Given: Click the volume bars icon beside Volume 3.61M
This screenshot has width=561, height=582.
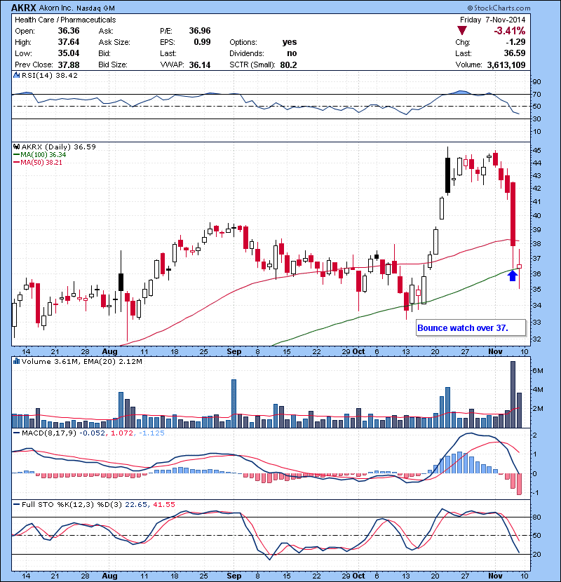Looking at the screenshot, I should coord(16,361).
